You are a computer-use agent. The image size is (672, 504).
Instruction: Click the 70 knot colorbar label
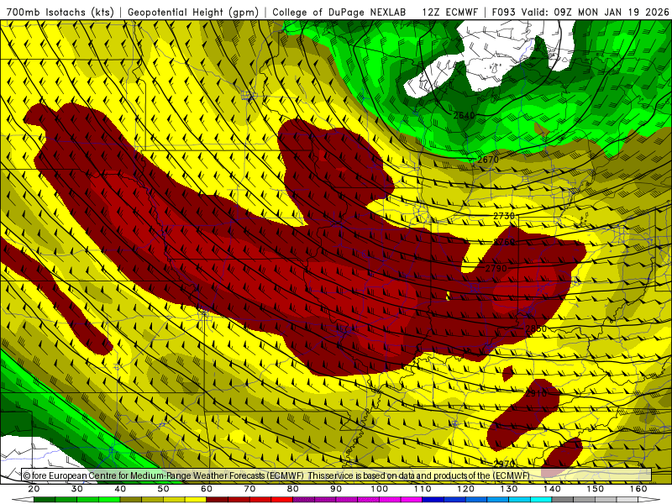click(249, 489)
